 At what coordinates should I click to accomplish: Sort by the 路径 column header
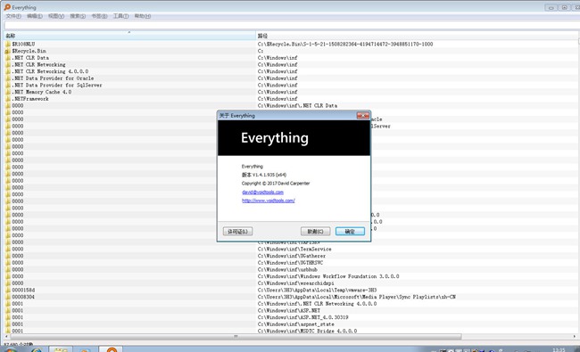[x=417, y=36]
